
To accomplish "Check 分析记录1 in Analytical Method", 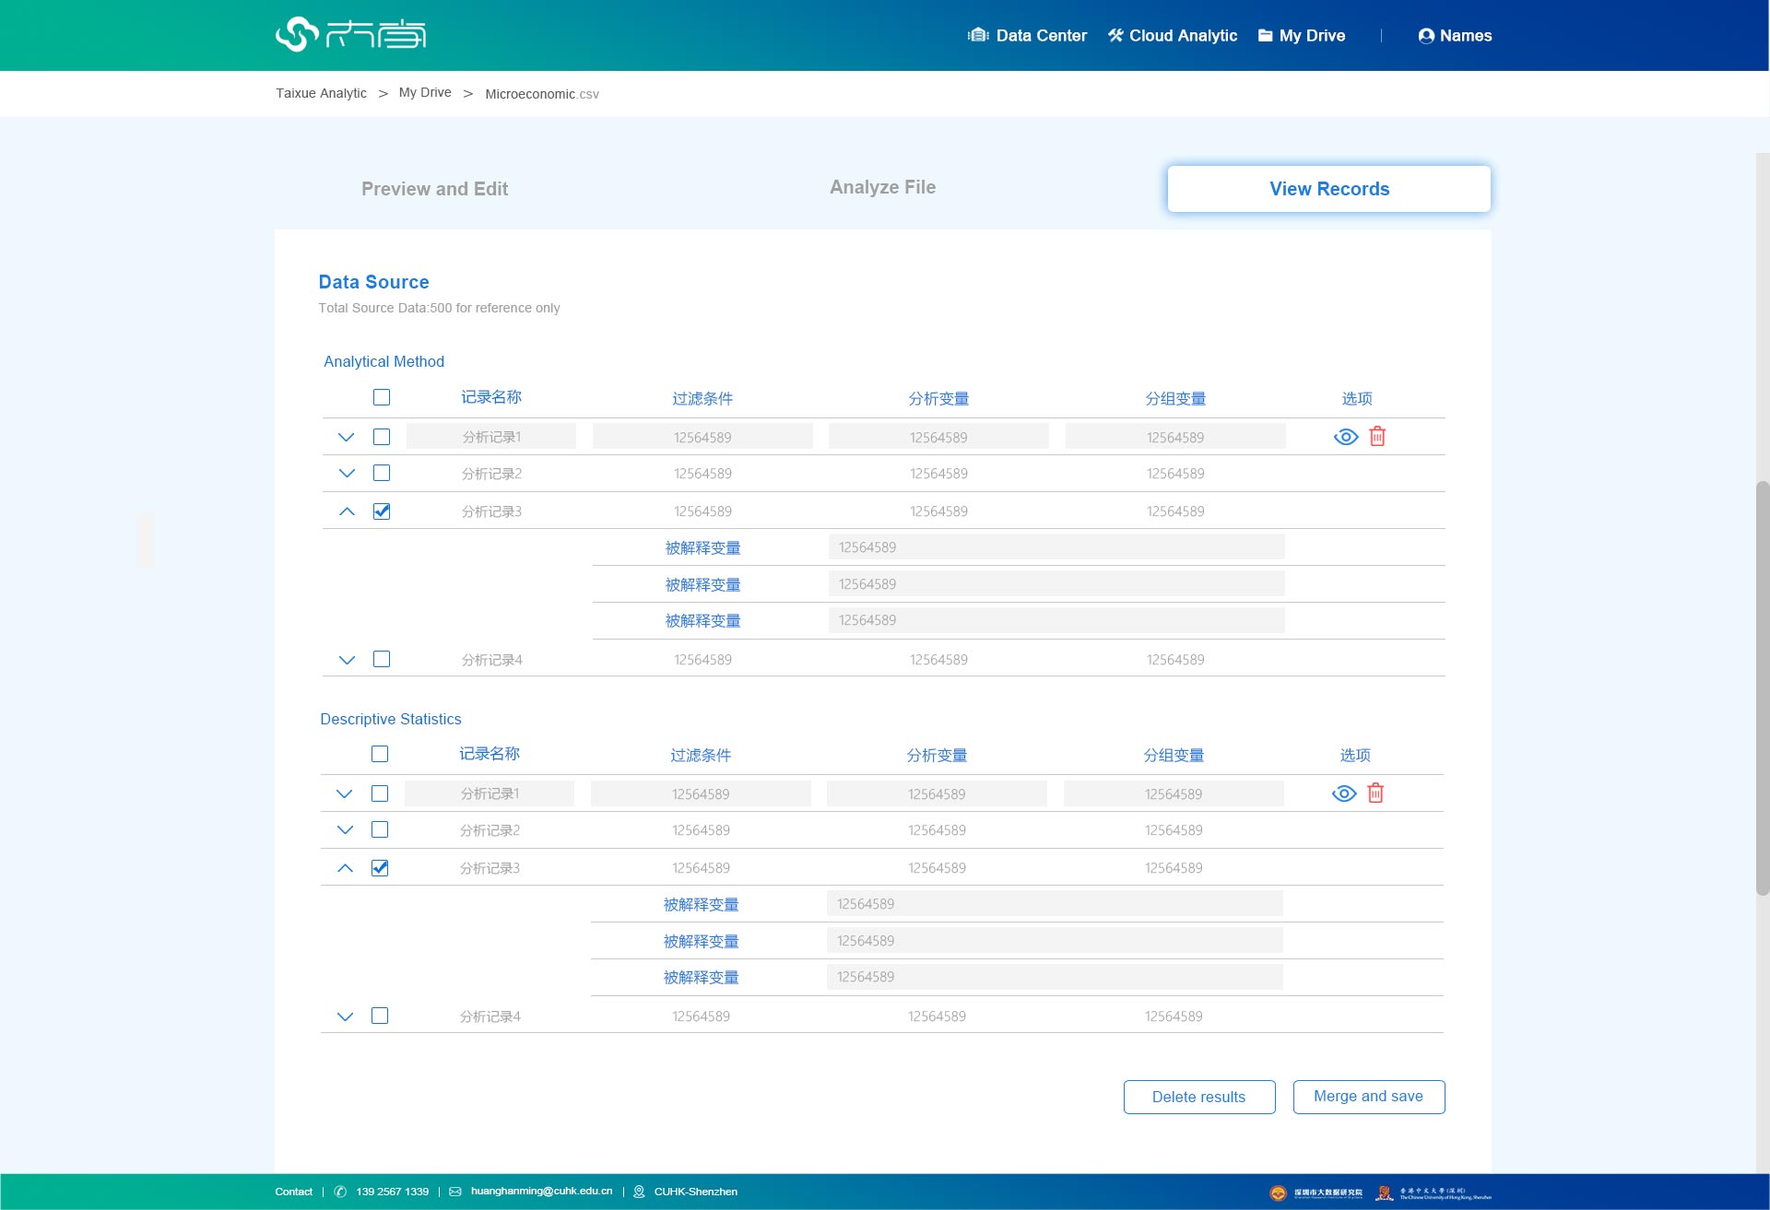I will [382, 437].
